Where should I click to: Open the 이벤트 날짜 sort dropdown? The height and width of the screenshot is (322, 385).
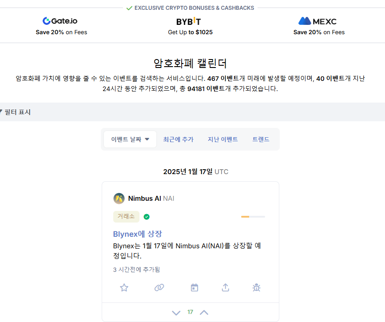[x=130, y=139]
